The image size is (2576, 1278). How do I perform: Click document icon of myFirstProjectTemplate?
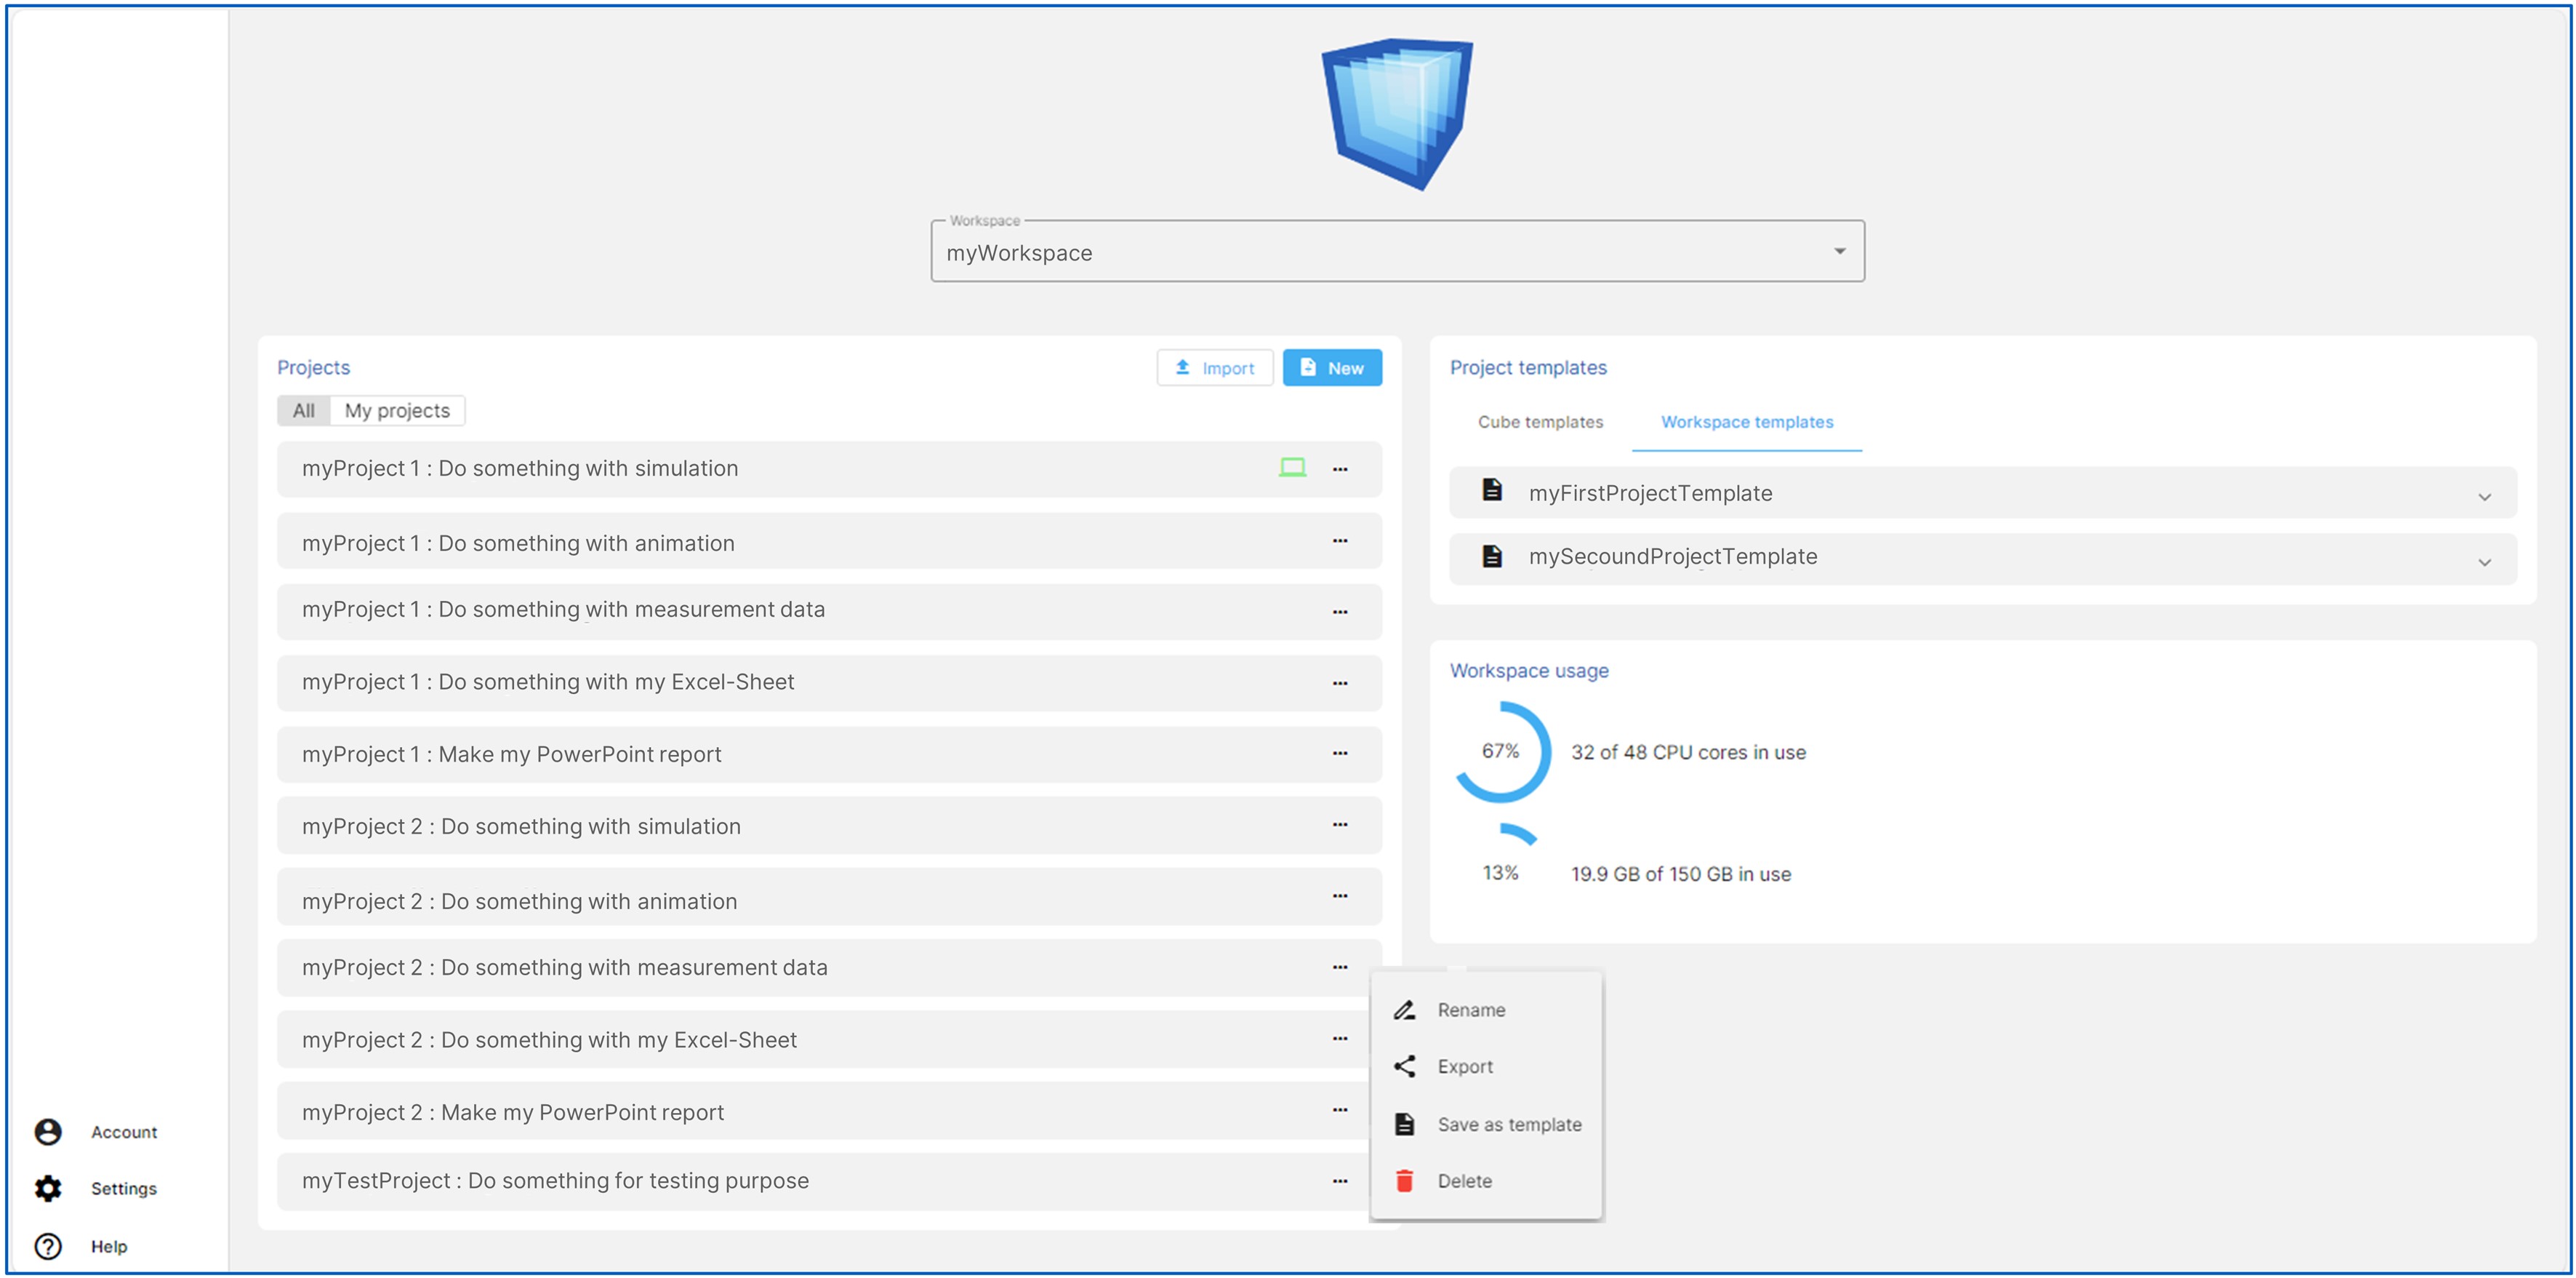(1491, 490)
